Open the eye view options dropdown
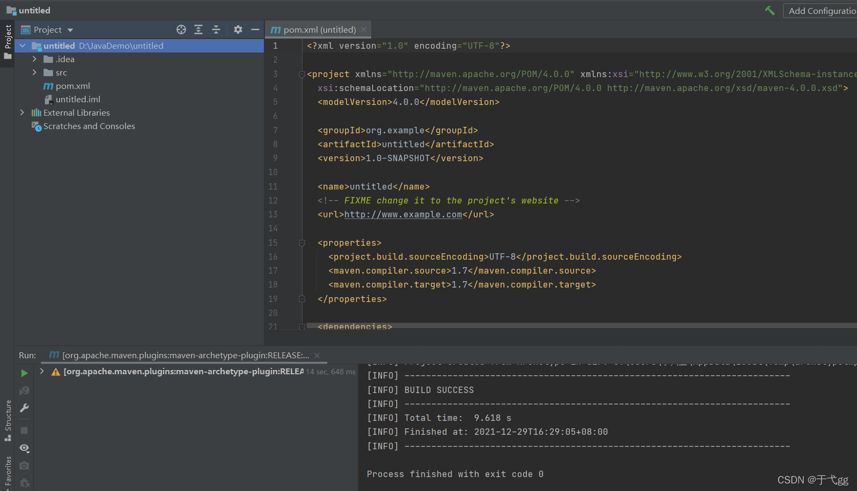The height and width of the screenshot is (491, 857). 24,448
